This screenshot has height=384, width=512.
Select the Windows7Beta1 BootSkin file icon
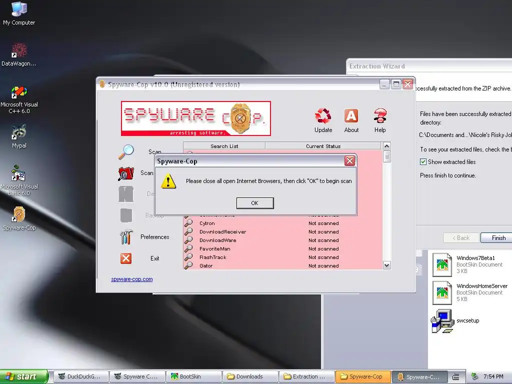(442, 264)
